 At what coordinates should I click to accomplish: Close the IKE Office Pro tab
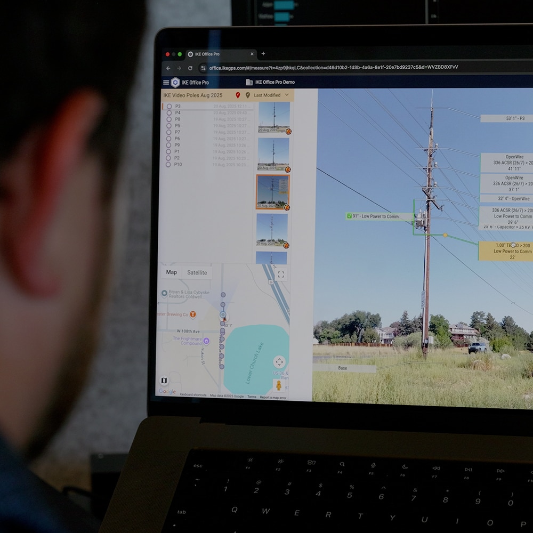click(x=252, y=54)
